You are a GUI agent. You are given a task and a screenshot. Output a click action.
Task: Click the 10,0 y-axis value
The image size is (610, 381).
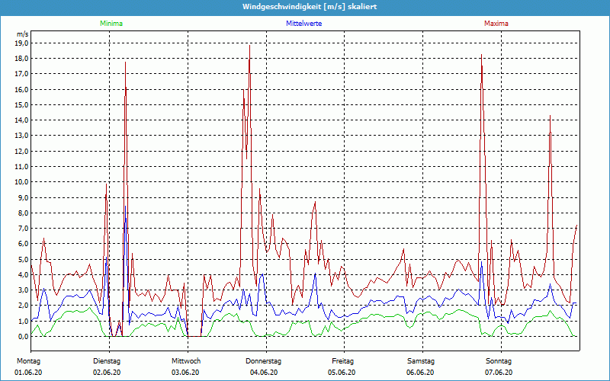tap(21, 182)
